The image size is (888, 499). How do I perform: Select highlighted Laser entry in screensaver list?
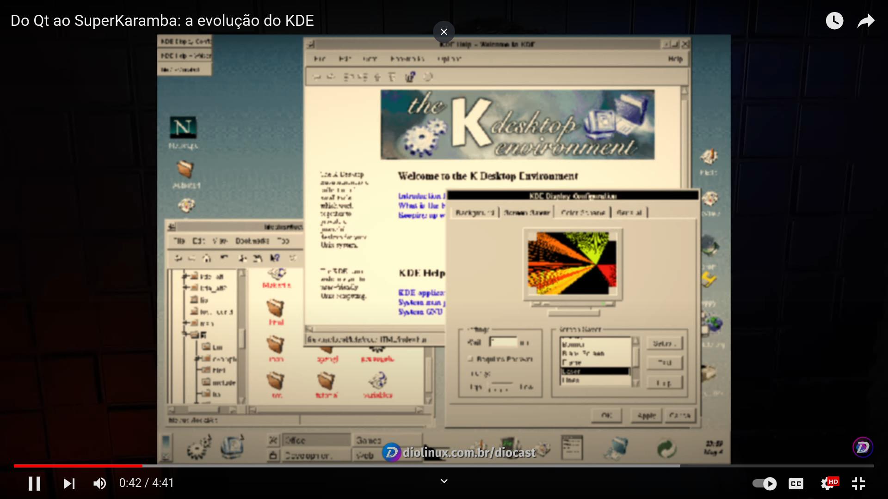click(595, 371)
